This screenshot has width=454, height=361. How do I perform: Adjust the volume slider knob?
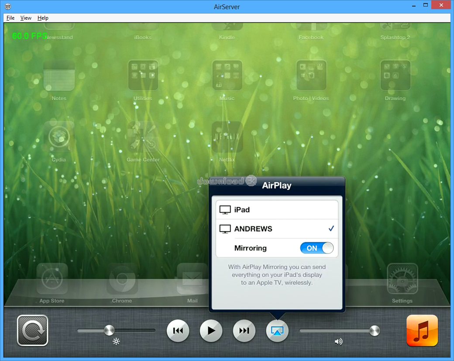[x=375, y=330]
